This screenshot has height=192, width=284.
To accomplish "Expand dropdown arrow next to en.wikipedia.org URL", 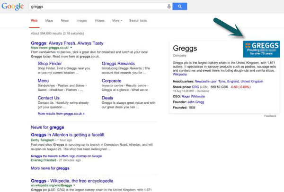I will click(74, 185).
